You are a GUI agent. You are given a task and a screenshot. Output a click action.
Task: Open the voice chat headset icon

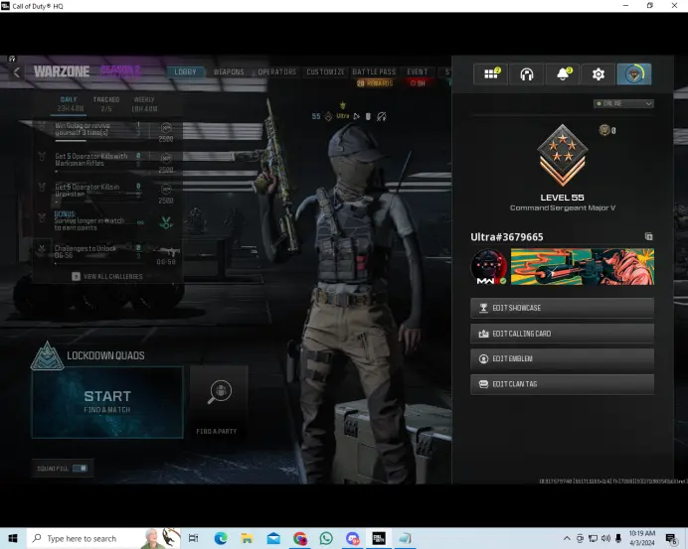click(527, 74)
